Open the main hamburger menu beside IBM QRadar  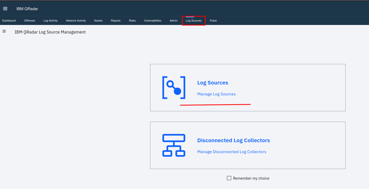pos(5,9)
